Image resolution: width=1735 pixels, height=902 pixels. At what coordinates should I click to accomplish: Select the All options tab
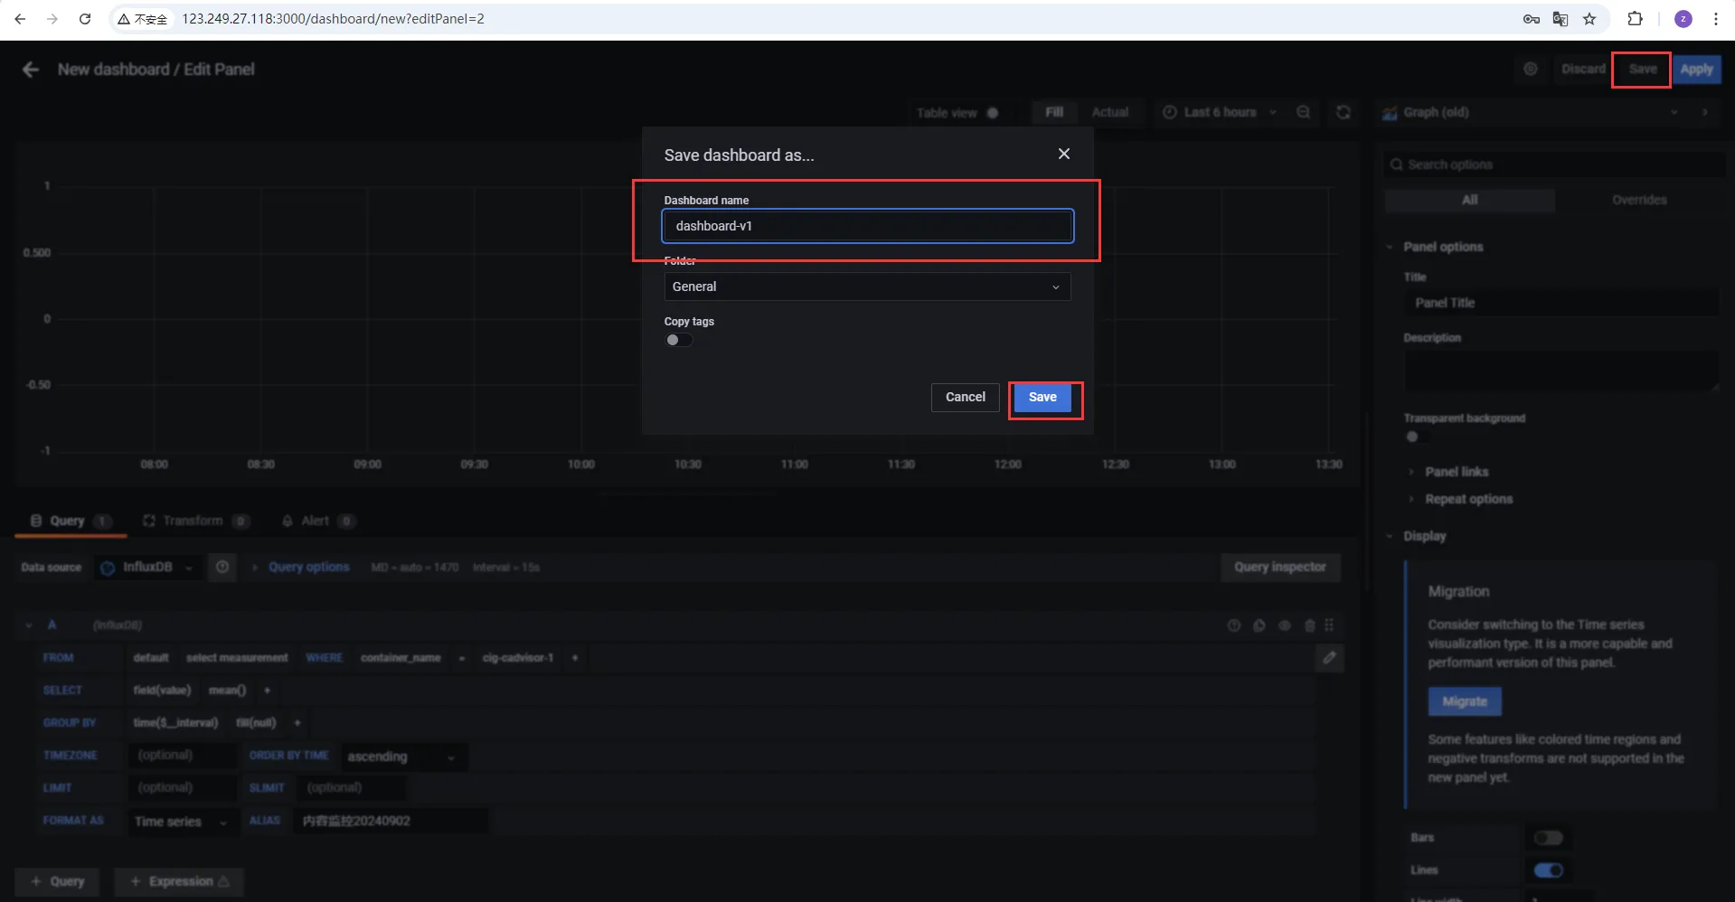click(x=1470, y=200)
